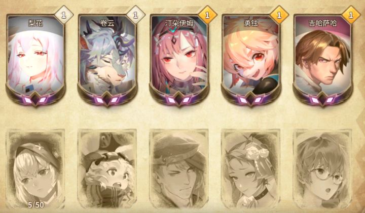Image resolution: width=365 pixels, height=213 pixels.
Task: Click the silver level badge on 梨花
Action: point(64,15)
